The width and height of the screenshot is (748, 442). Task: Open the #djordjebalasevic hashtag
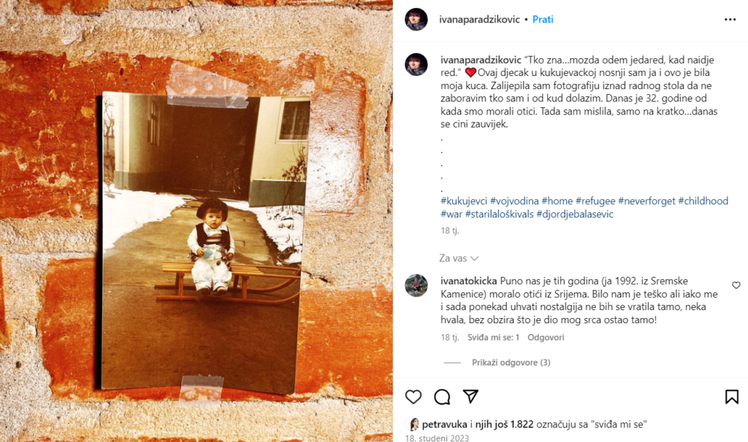coord(575,214)
